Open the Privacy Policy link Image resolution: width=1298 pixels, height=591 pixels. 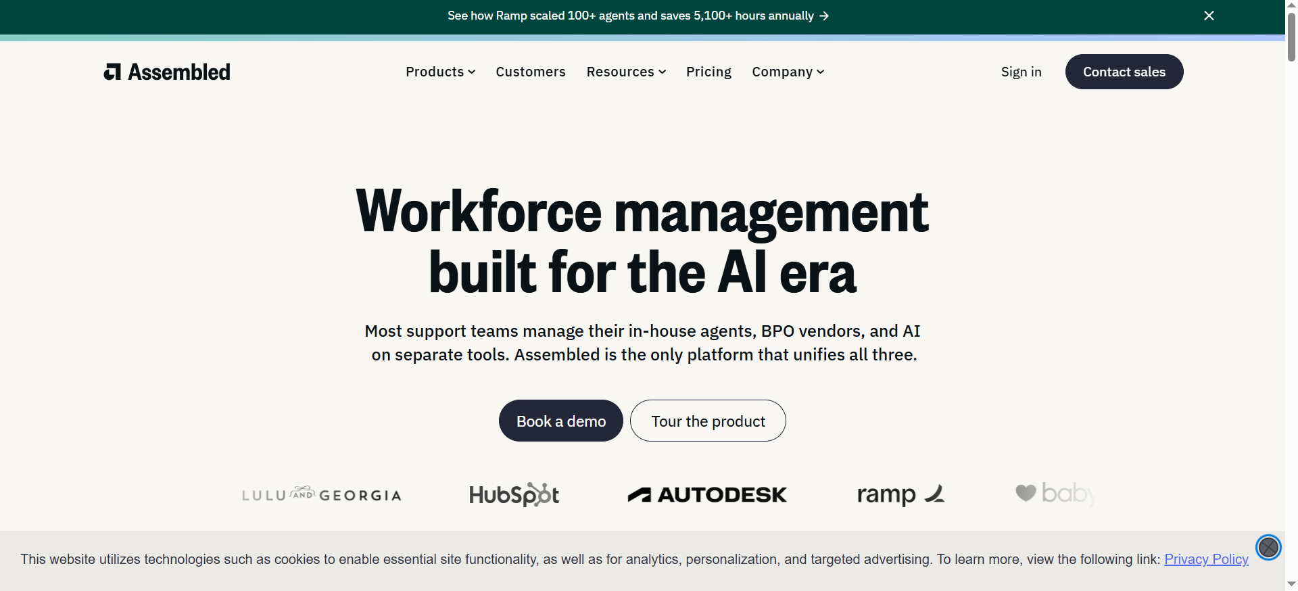point(1206,559)
